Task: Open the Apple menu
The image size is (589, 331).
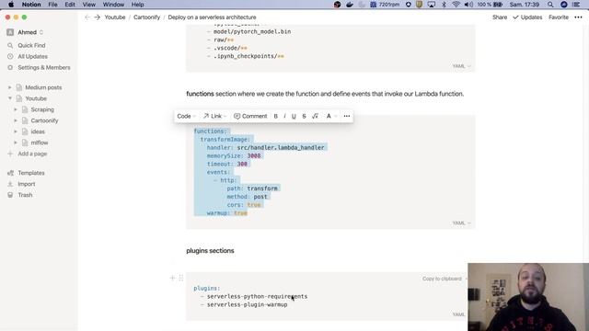Action: (11, 5)
